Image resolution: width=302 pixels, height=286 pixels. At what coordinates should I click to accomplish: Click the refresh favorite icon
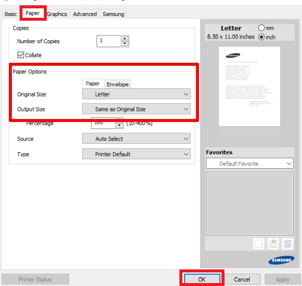point(287,243)
